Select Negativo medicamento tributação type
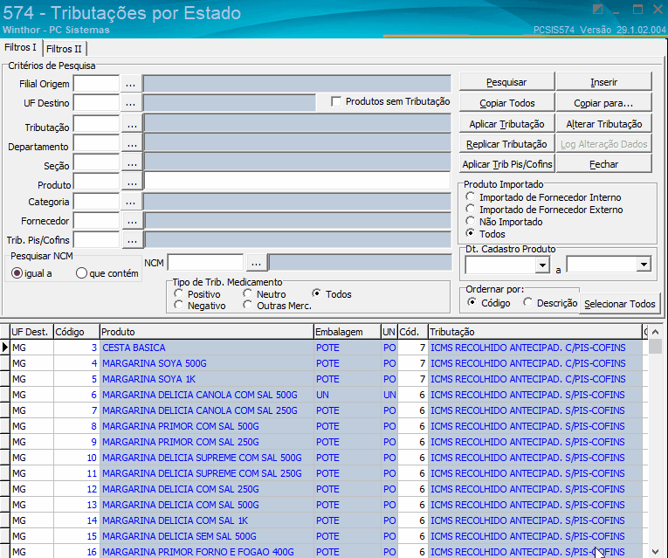 [179, 306]
